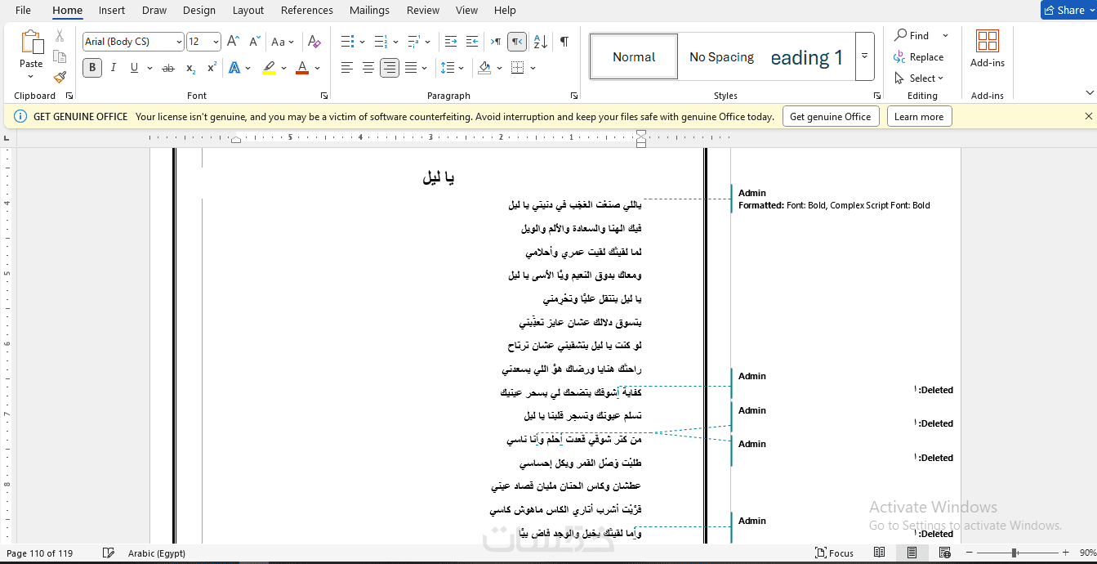This screenshot has width=1097, height=564.
Task: Open the font name dropdown
Action: pyautogui.click(x=179, y=42)
